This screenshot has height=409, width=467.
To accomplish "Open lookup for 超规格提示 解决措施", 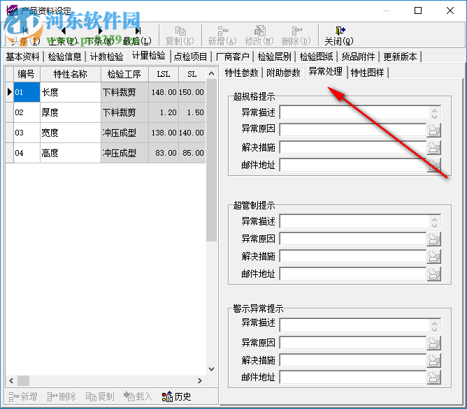I will pyautogui.click(x=433, y=148).
